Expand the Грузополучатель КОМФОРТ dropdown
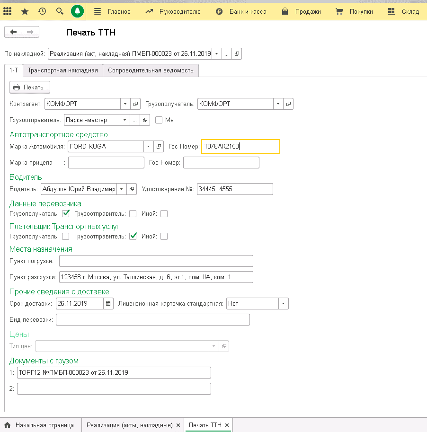The width and height of the screenshot is (427, 432). (278, 104)
